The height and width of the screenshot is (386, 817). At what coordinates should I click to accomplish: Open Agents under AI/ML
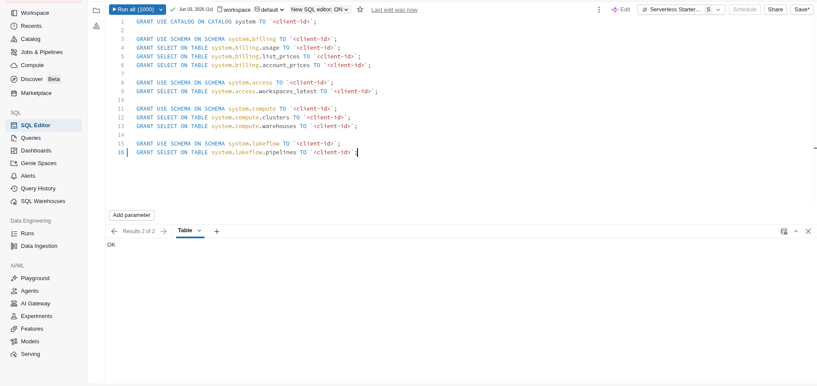[43, 291]
